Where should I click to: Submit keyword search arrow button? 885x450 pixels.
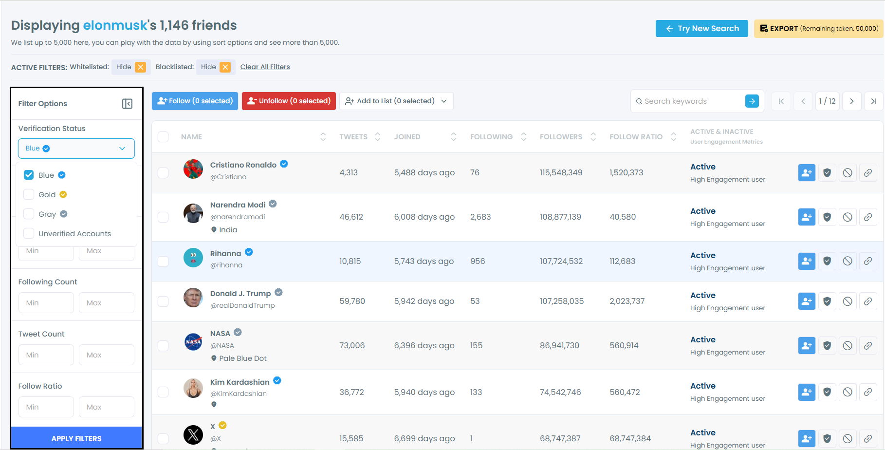(752, 101)
